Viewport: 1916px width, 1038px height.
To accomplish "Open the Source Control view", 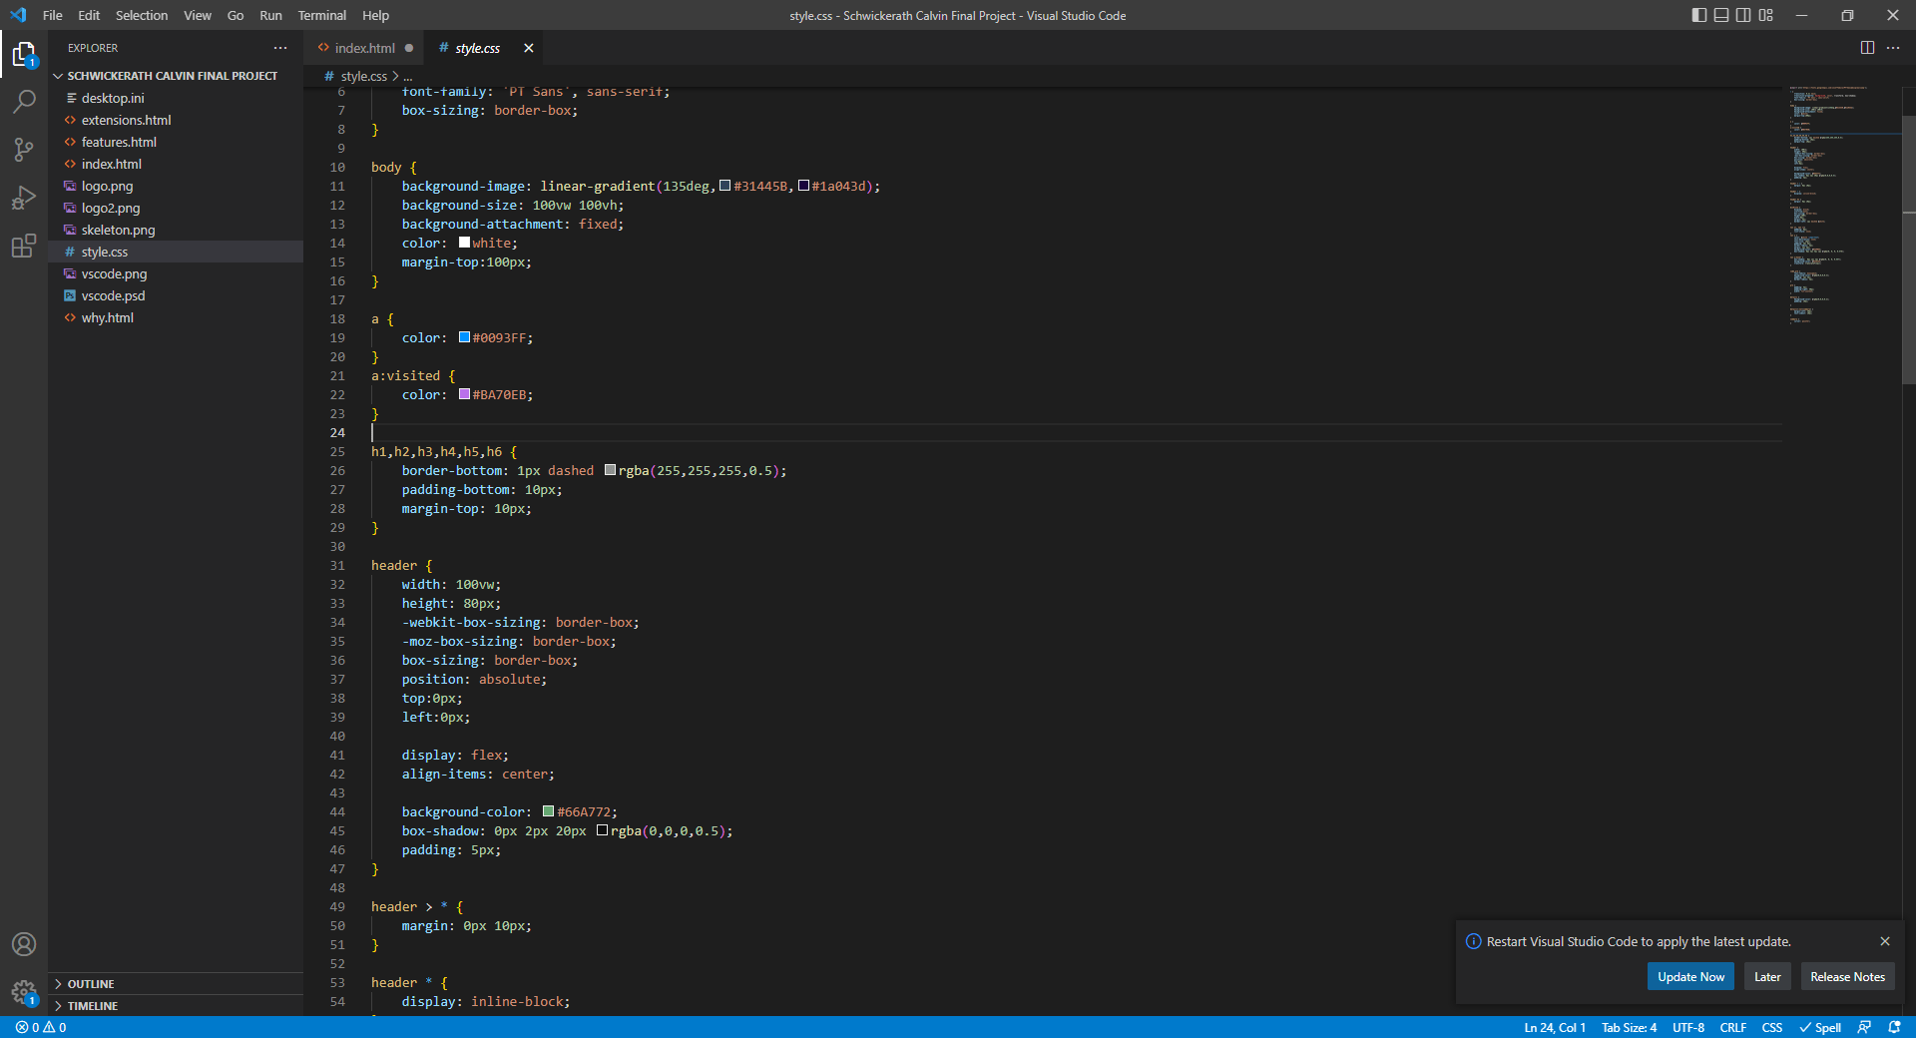I will 24,150.
